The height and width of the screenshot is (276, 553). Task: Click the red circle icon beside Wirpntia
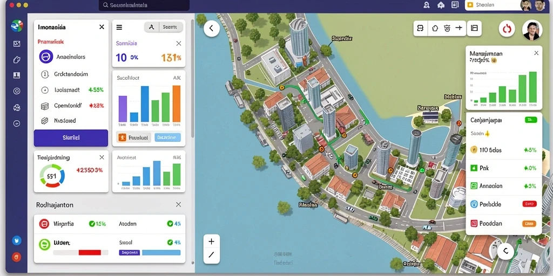(x=44, y=224)
